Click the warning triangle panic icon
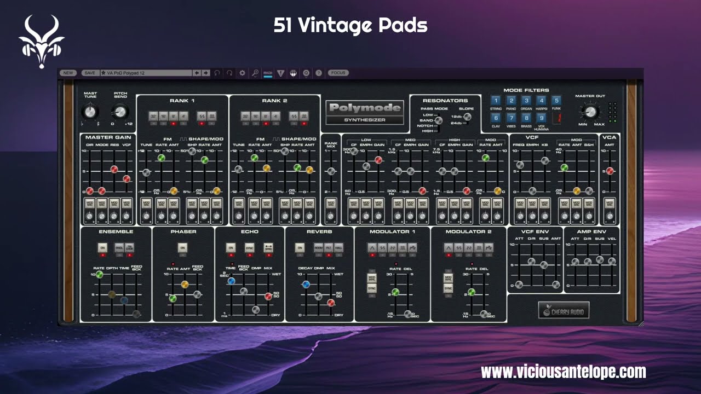The height and width of the screenshot is (394, 701). [x=281, y=73]
